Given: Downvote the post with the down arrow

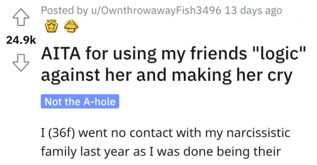Looking at the screenshot, I should click(x=21, y=63).
